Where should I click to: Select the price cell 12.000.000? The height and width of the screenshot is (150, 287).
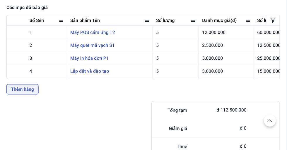[226, 32]
